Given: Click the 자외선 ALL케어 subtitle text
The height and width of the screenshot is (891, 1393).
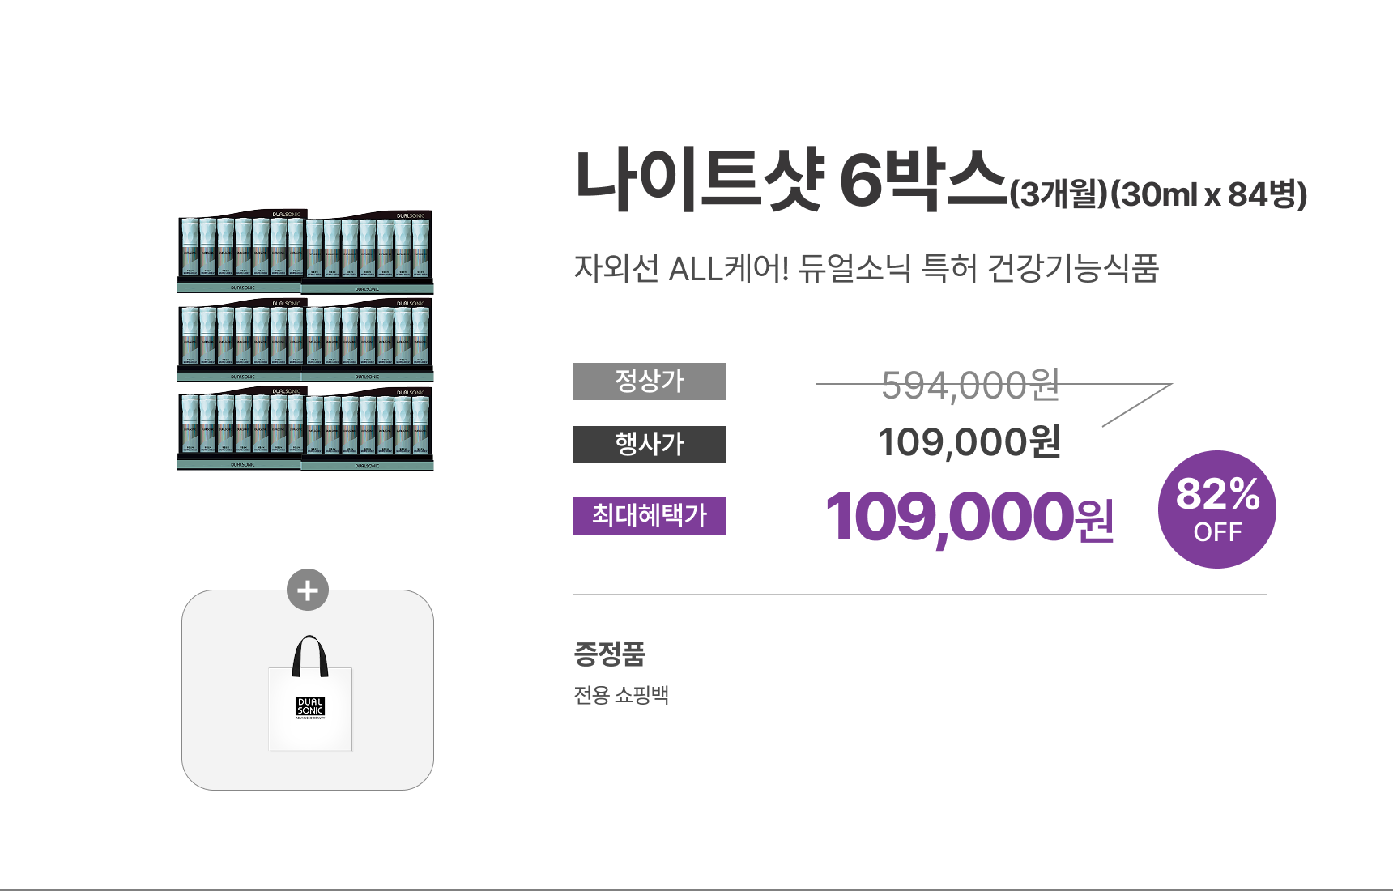Looking at the screenshot, I should click(866, 268).
